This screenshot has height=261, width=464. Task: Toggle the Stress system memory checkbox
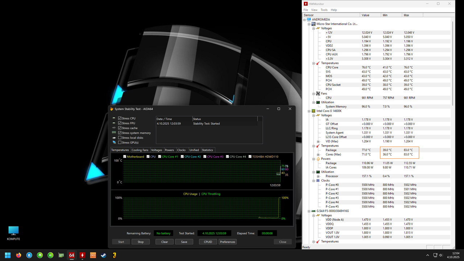click(120, 133)
